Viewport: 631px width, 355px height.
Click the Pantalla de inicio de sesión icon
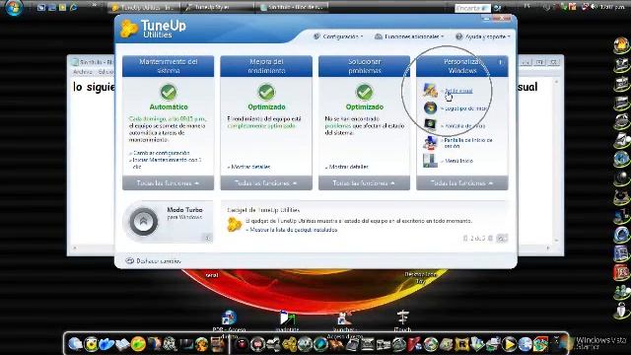430,143
